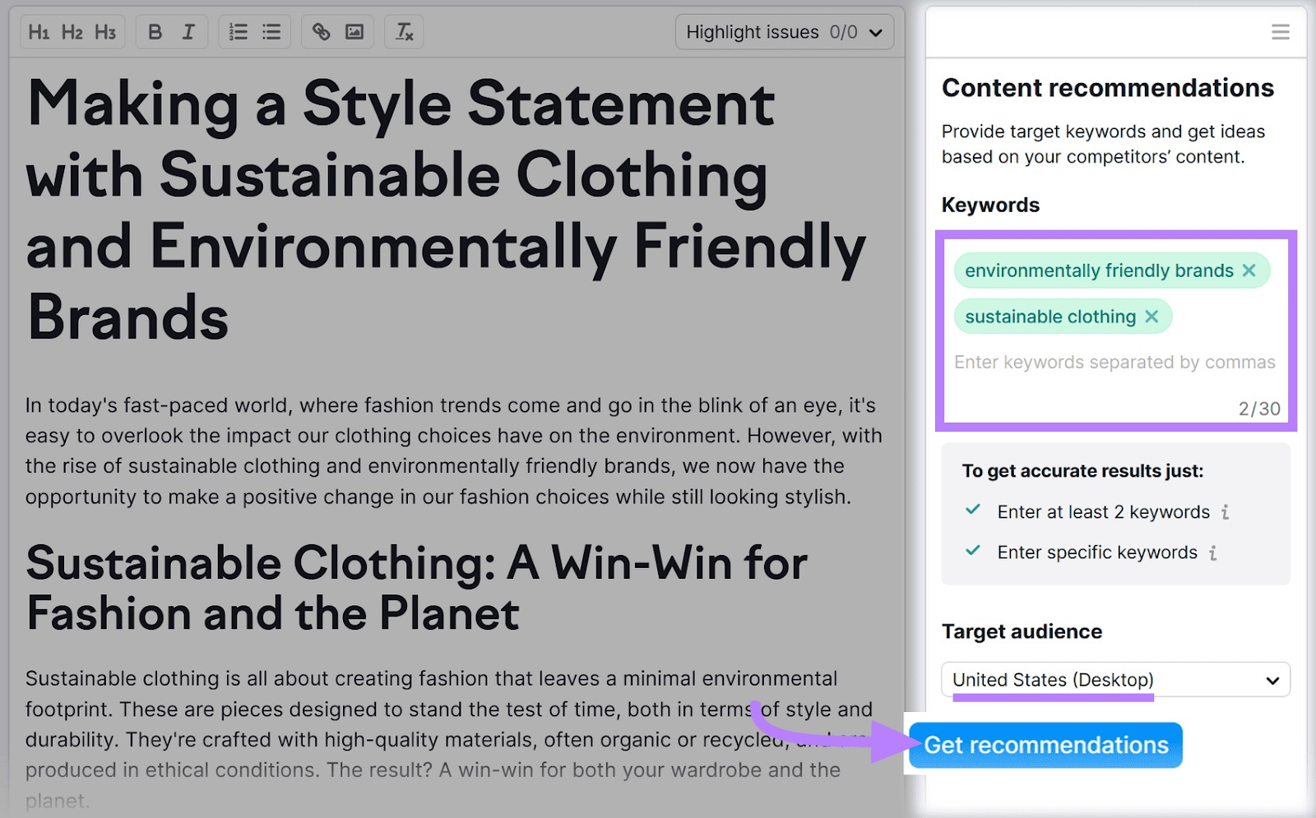Open the hamburger menu in side panel

1280,32
